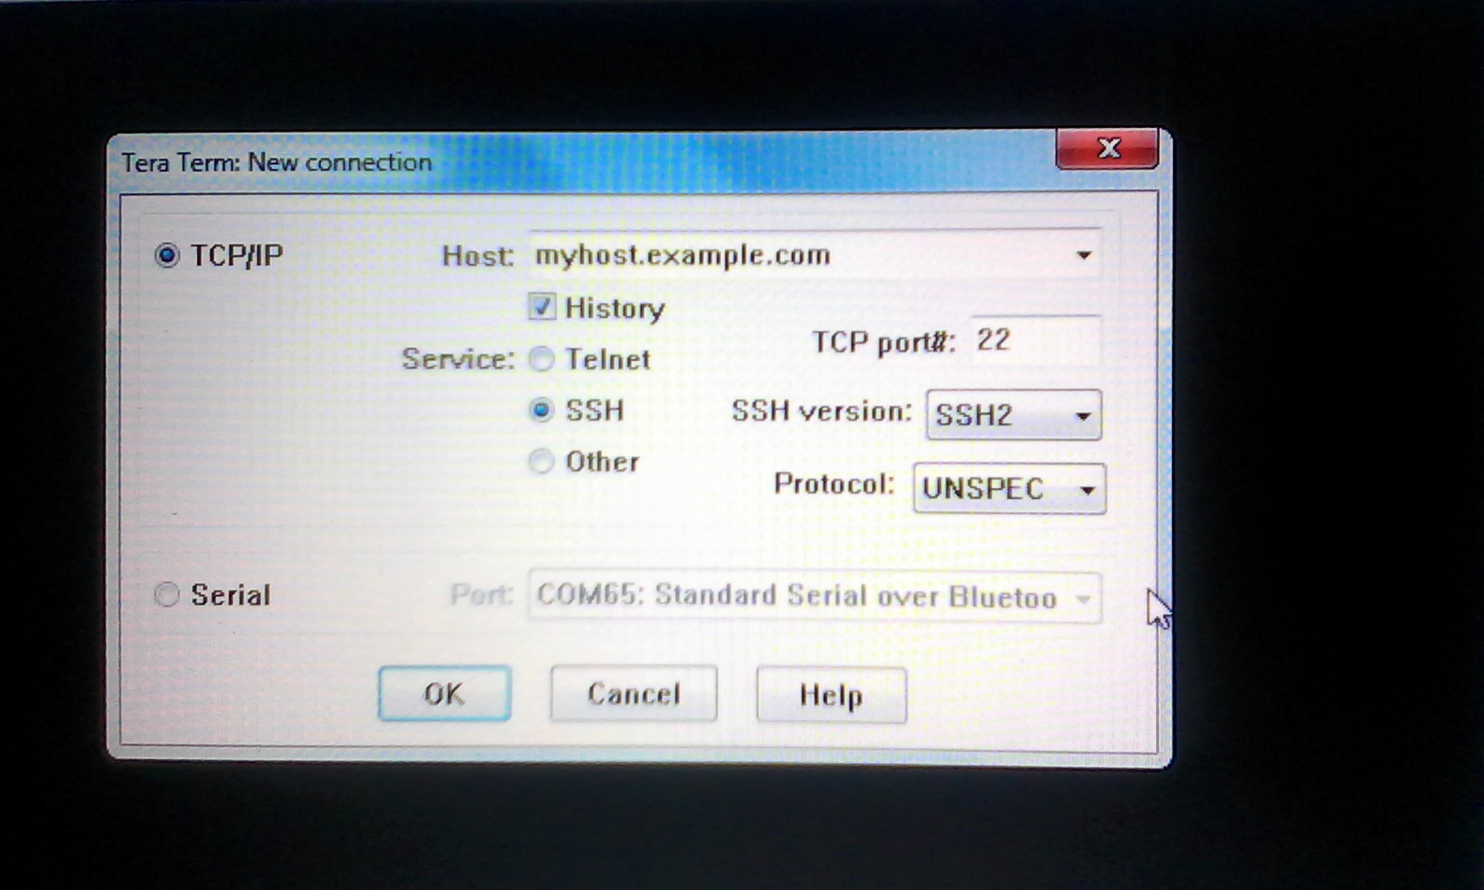Image resolution: width=1484 pixels, height=890 pixels.
Task: Click the "Port:" label near Serial
Action: 482,595
